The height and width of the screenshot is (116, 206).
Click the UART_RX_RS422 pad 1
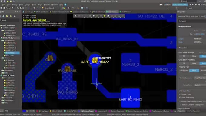point(130,98)
